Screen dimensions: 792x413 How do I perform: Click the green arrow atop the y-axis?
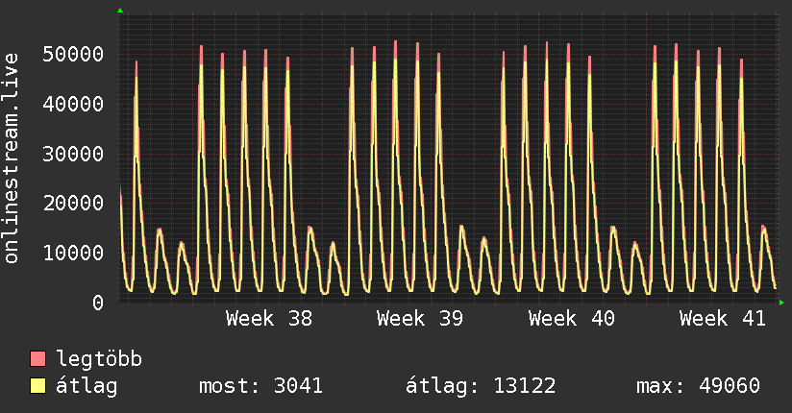120,11
